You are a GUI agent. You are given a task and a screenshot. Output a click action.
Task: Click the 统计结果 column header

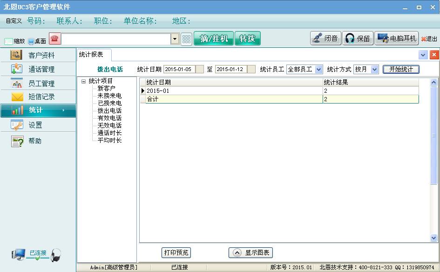pos(371,82)
